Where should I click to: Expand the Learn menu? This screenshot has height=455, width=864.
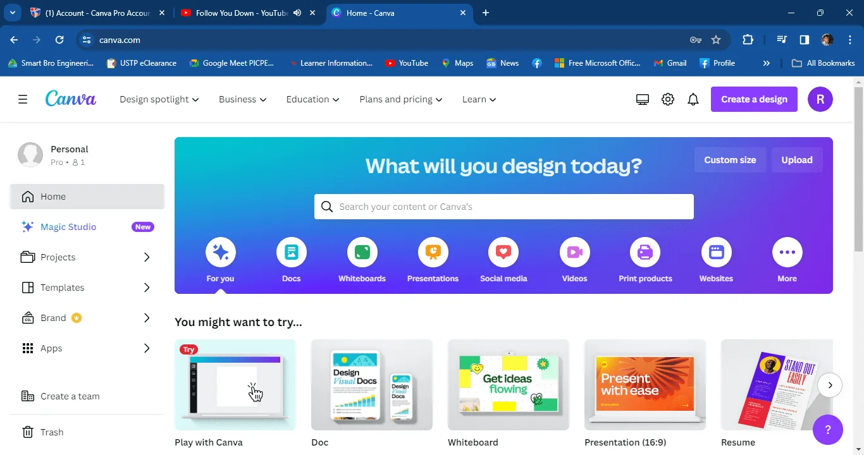point(479,99)
